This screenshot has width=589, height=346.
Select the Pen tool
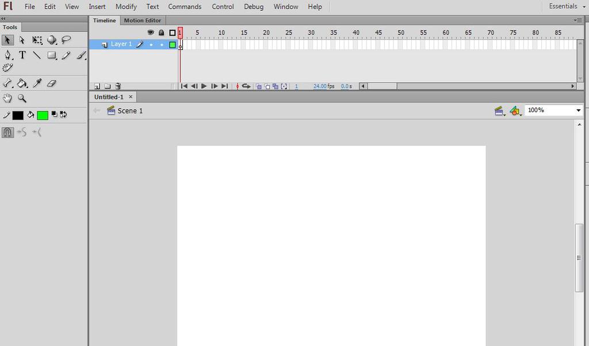[x=7, y=55]
